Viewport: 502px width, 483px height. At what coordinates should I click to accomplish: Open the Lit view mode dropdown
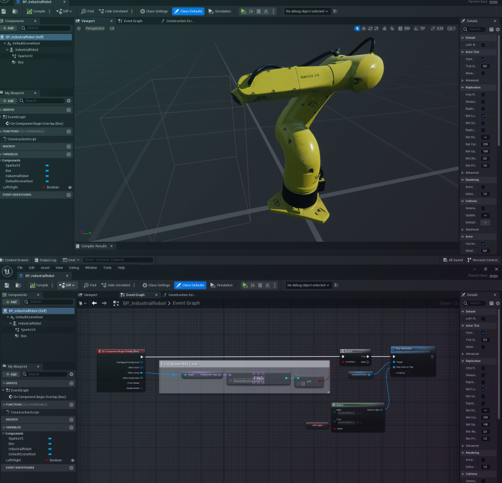pos(112,29)
